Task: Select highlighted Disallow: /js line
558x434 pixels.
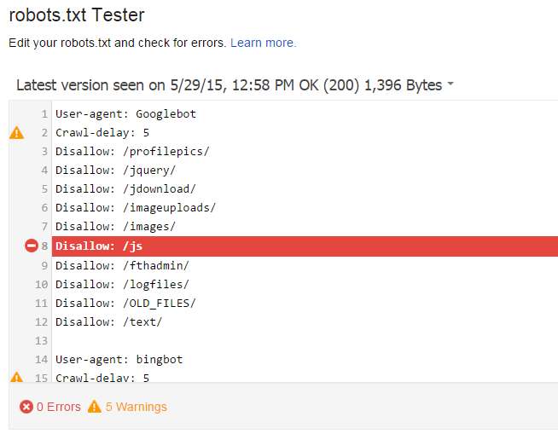Action: pos(305,246)
